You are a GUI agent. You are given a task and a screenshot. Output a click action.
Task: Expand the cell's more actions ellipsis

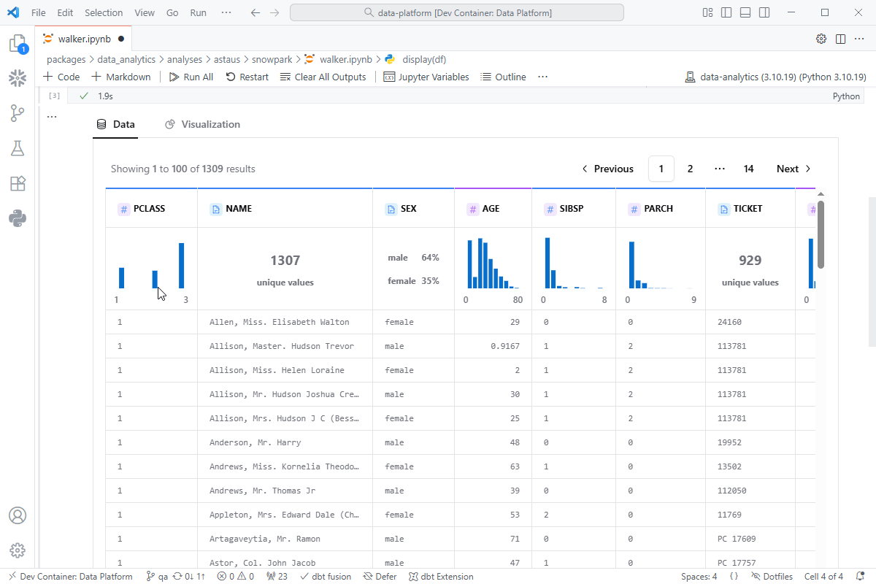click(52, 117)
